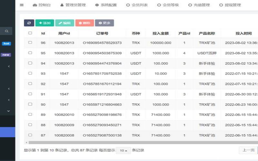This screenshot has height=161, width=258.
Task: Collapse the downward chevron sidebar menu
Action: [9, 111]
